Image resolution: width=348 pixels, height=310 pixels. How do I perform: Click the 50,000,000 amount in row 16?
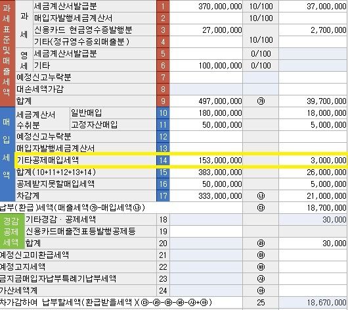tap(206, 184)
